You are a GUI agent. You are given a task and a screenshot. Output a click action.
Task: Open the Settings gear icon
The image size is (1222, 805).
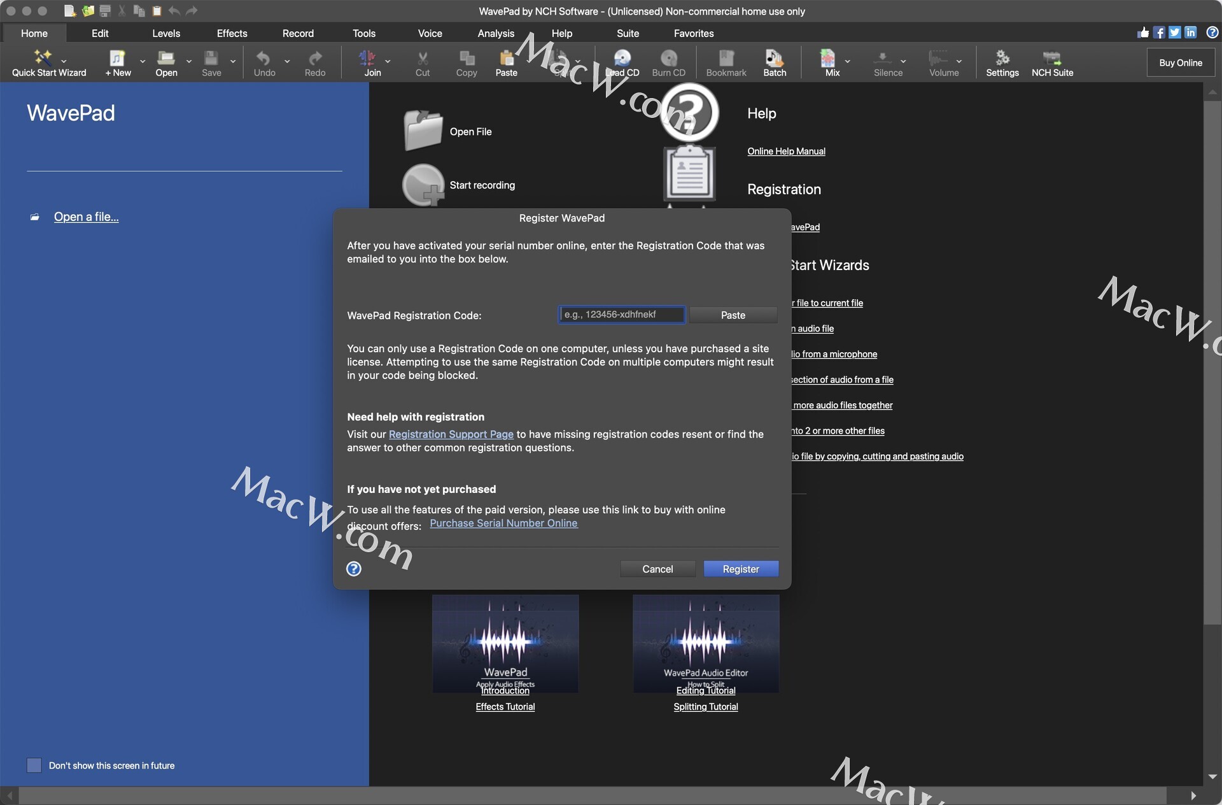(x=1002, y=58)
